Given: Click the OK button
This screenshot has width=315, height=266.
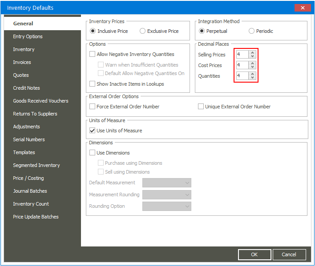Looking at the screenshot, I should pyautogui.click(x=254, y=254).
